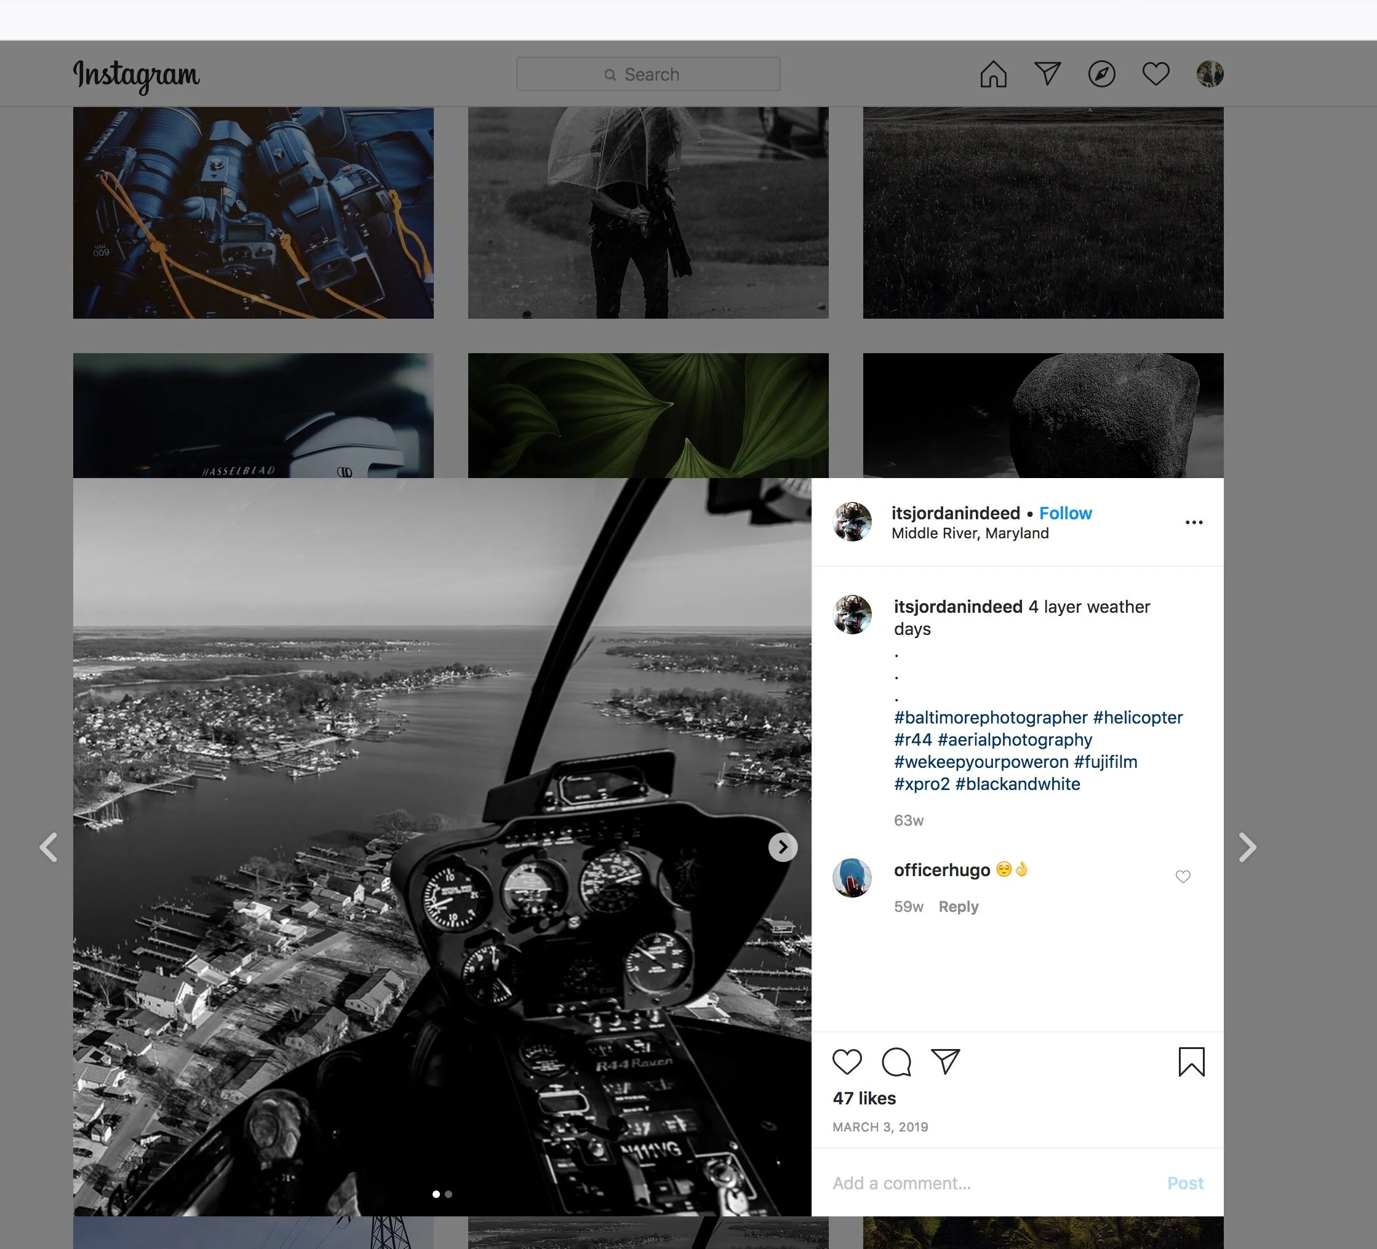Click the comment bubble icon
Image resolution: width=1377 pixels, height=1249 pixels.
tap(896, 1062)
